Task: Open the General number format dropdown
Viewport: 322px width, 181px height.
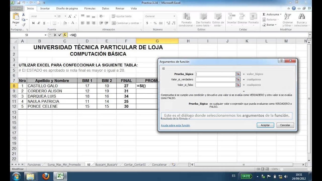Action: point(174,16)
